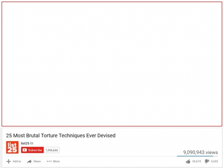This screenshot has height=168, width=223.
Task: Click the play icon inside Subscribe button
Action: pos(25,150)
